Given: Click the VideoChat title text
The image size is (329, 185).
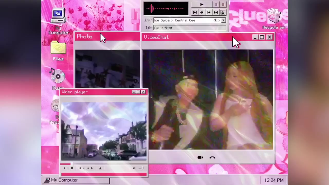Looking at the screenshot, I should click(x=156, y=37).
